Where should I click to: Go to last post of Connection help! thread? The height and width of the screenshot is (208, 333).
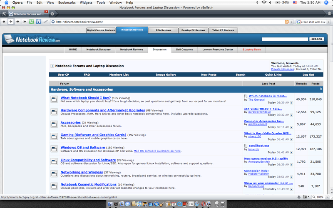292,177
